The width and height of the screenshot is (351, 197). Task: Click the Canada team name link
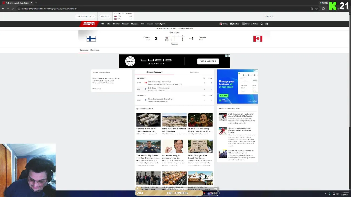click(202, 37)
